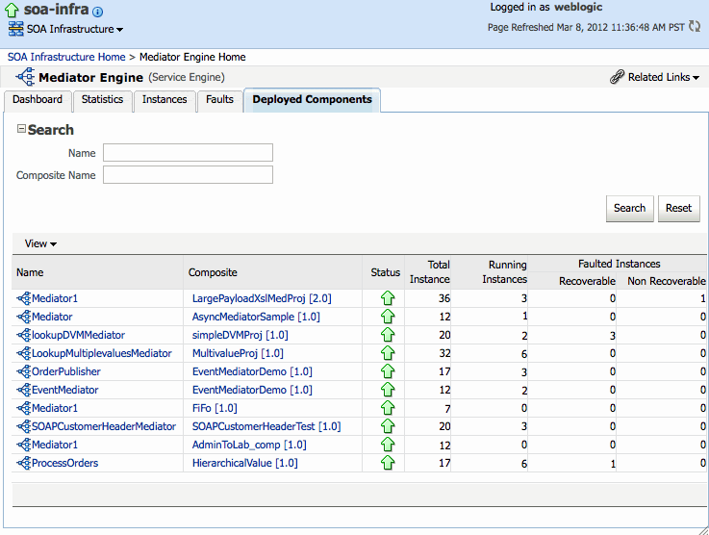This screenshot has height=535, width=709.
Task: Switch to the Instances tab
Action: (165, 99)
